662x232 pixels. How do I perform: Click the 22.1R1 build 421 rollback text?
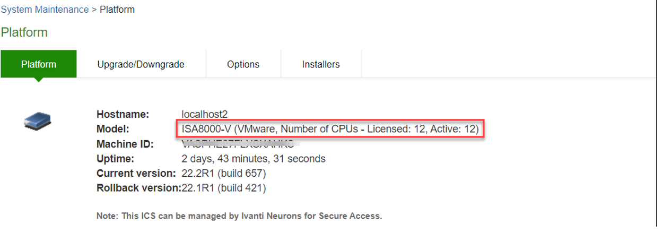(x=223, y=188)
